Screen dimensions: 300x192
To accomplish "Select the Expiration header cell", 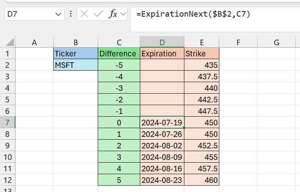I will point(162,54).
